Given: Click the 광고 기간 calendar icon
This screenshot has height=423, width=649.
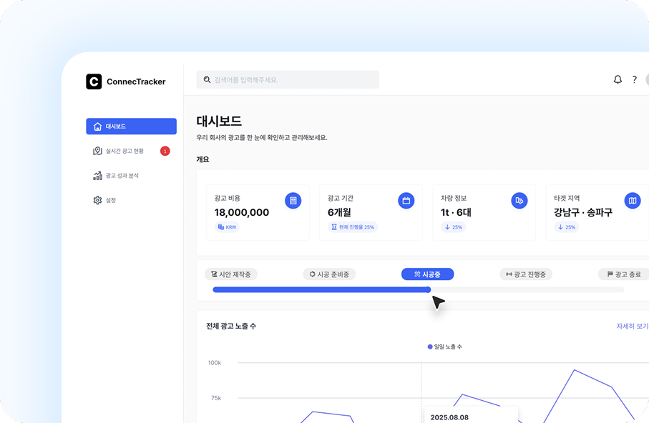Looking at the screenshot, I should pyautogui.click(x=406, y=201).
